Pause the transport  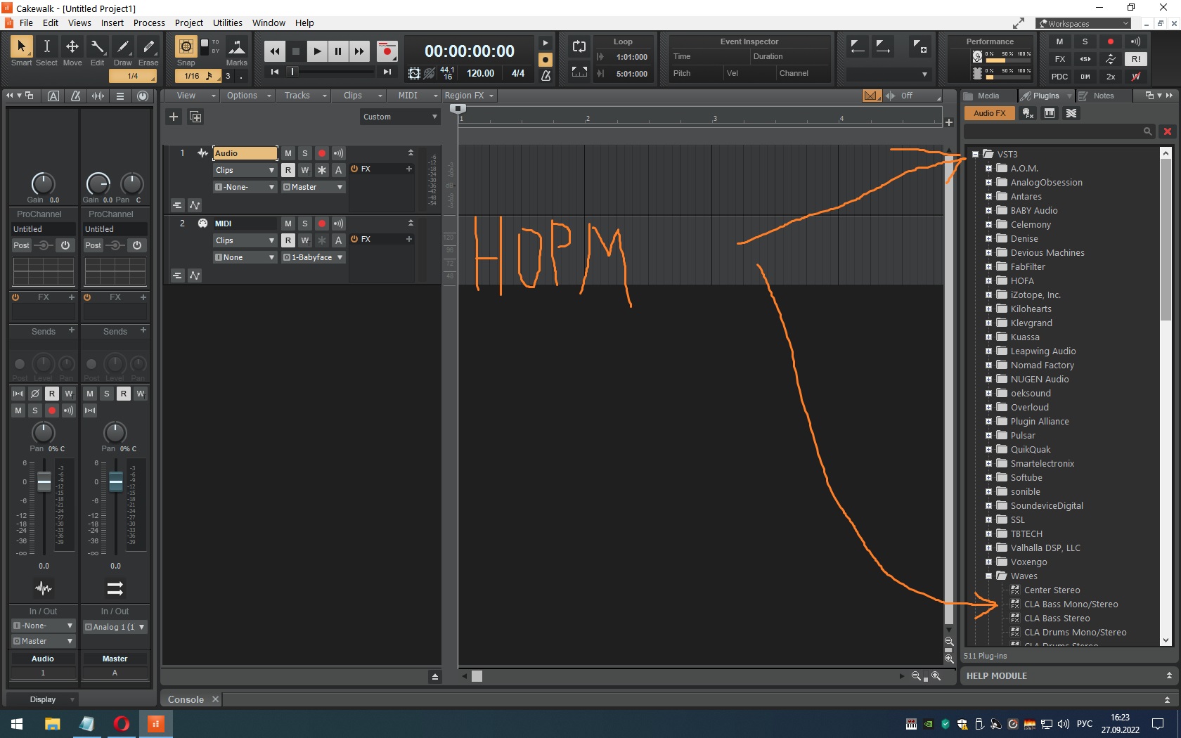(338, 51)
